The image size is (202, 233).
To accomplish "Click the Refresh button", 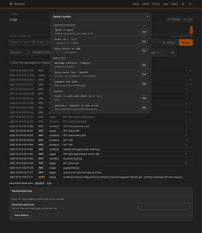I will [174, 19].
